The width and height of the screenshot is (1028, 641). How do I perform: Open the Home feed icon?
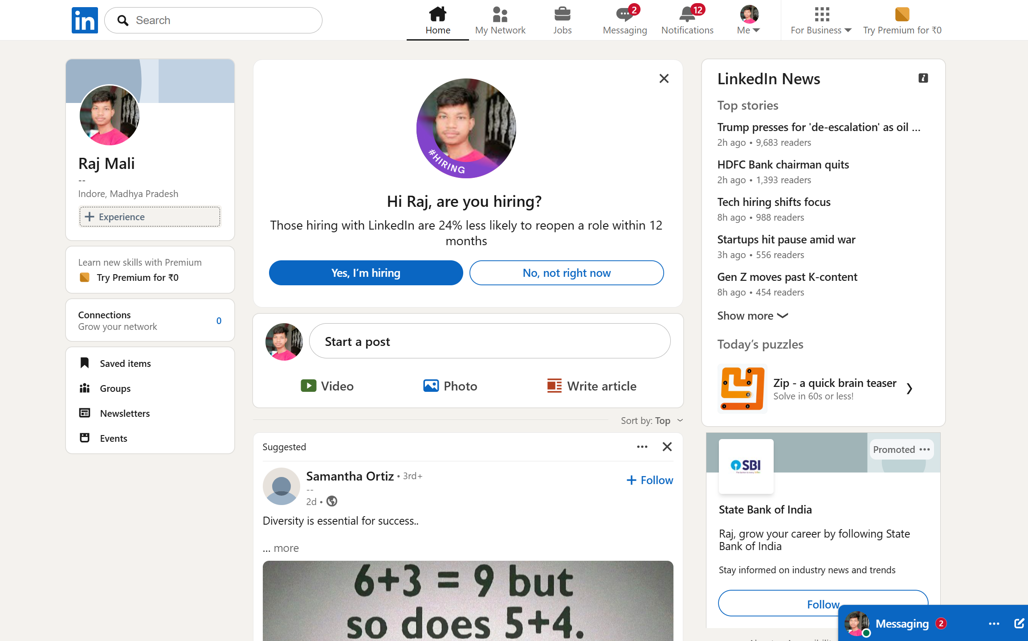click(437, 14)
